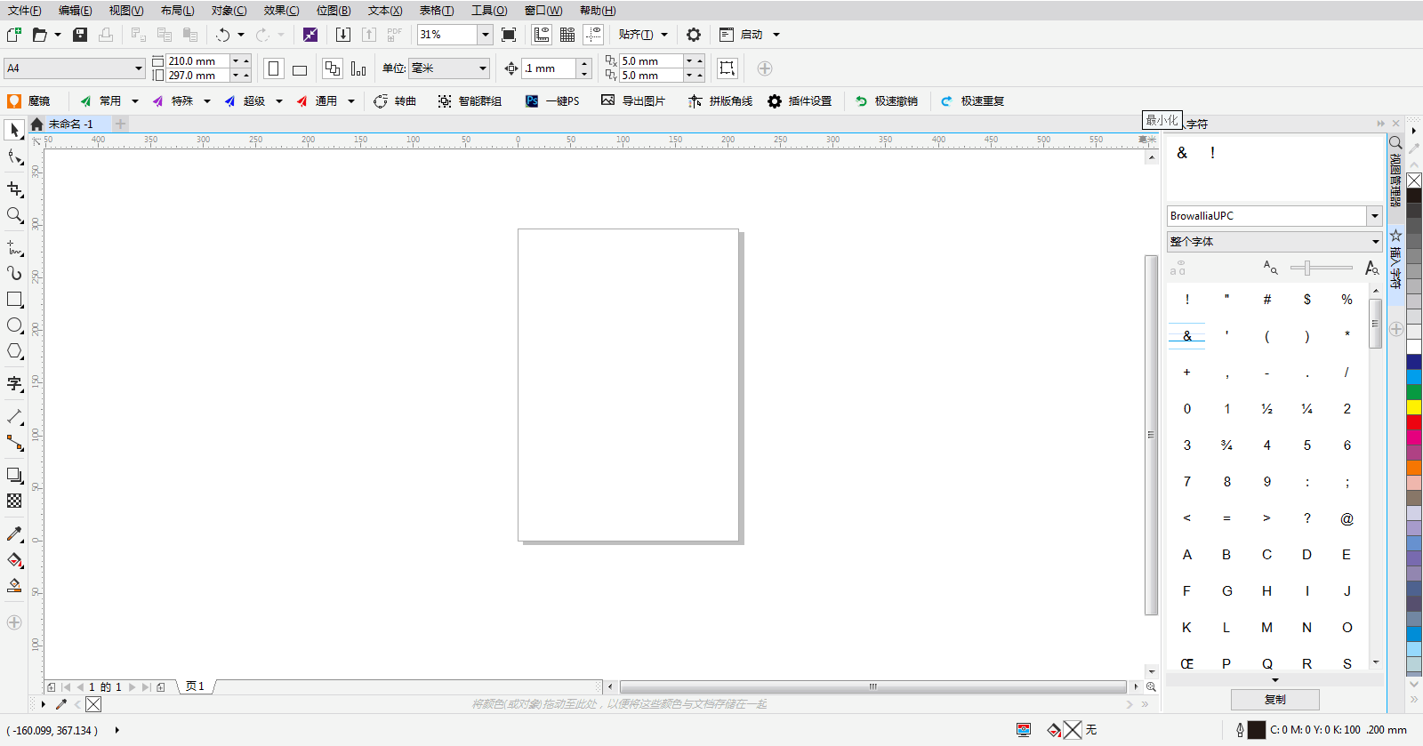1423x746 pixels.
Task: Insert the @ character from glyph grid
Action: 1347,518
